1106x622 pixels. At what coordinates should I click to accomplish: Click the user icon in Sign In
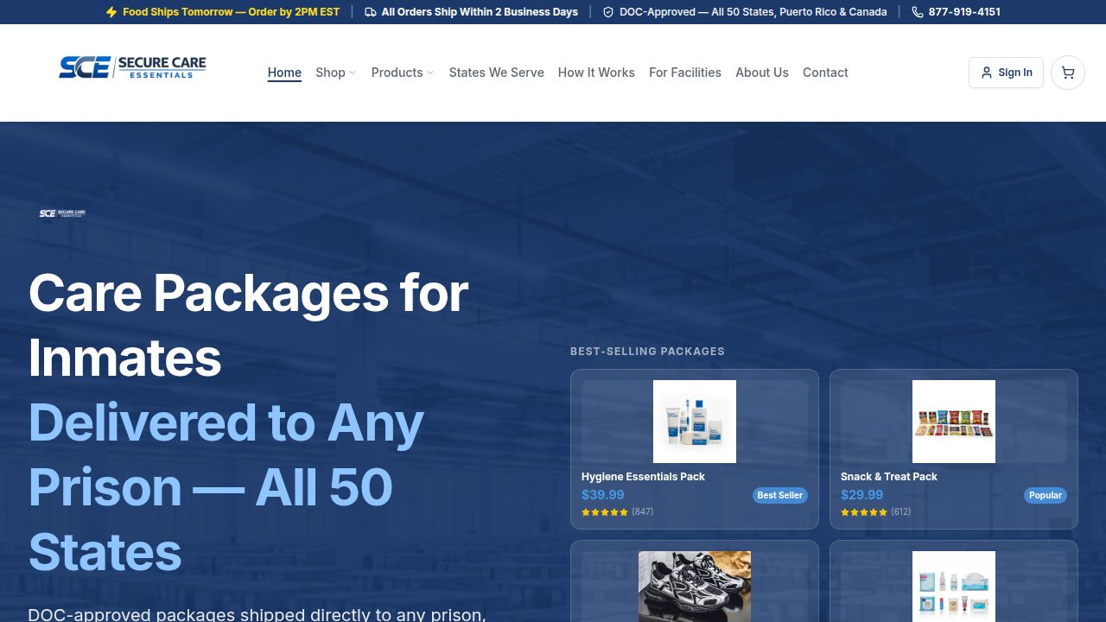(x=987, y=73)
